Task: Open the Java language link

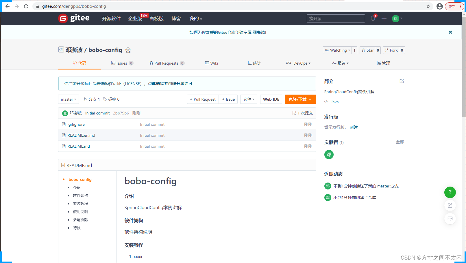Action: click(335, 102)
